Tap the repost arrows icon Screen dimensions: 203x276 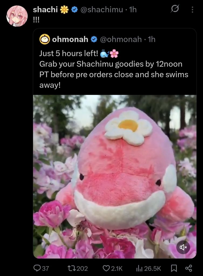71,268
